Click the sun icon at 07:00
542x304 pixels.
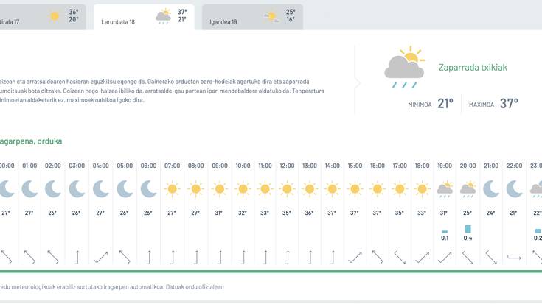[x=172, y=189]
